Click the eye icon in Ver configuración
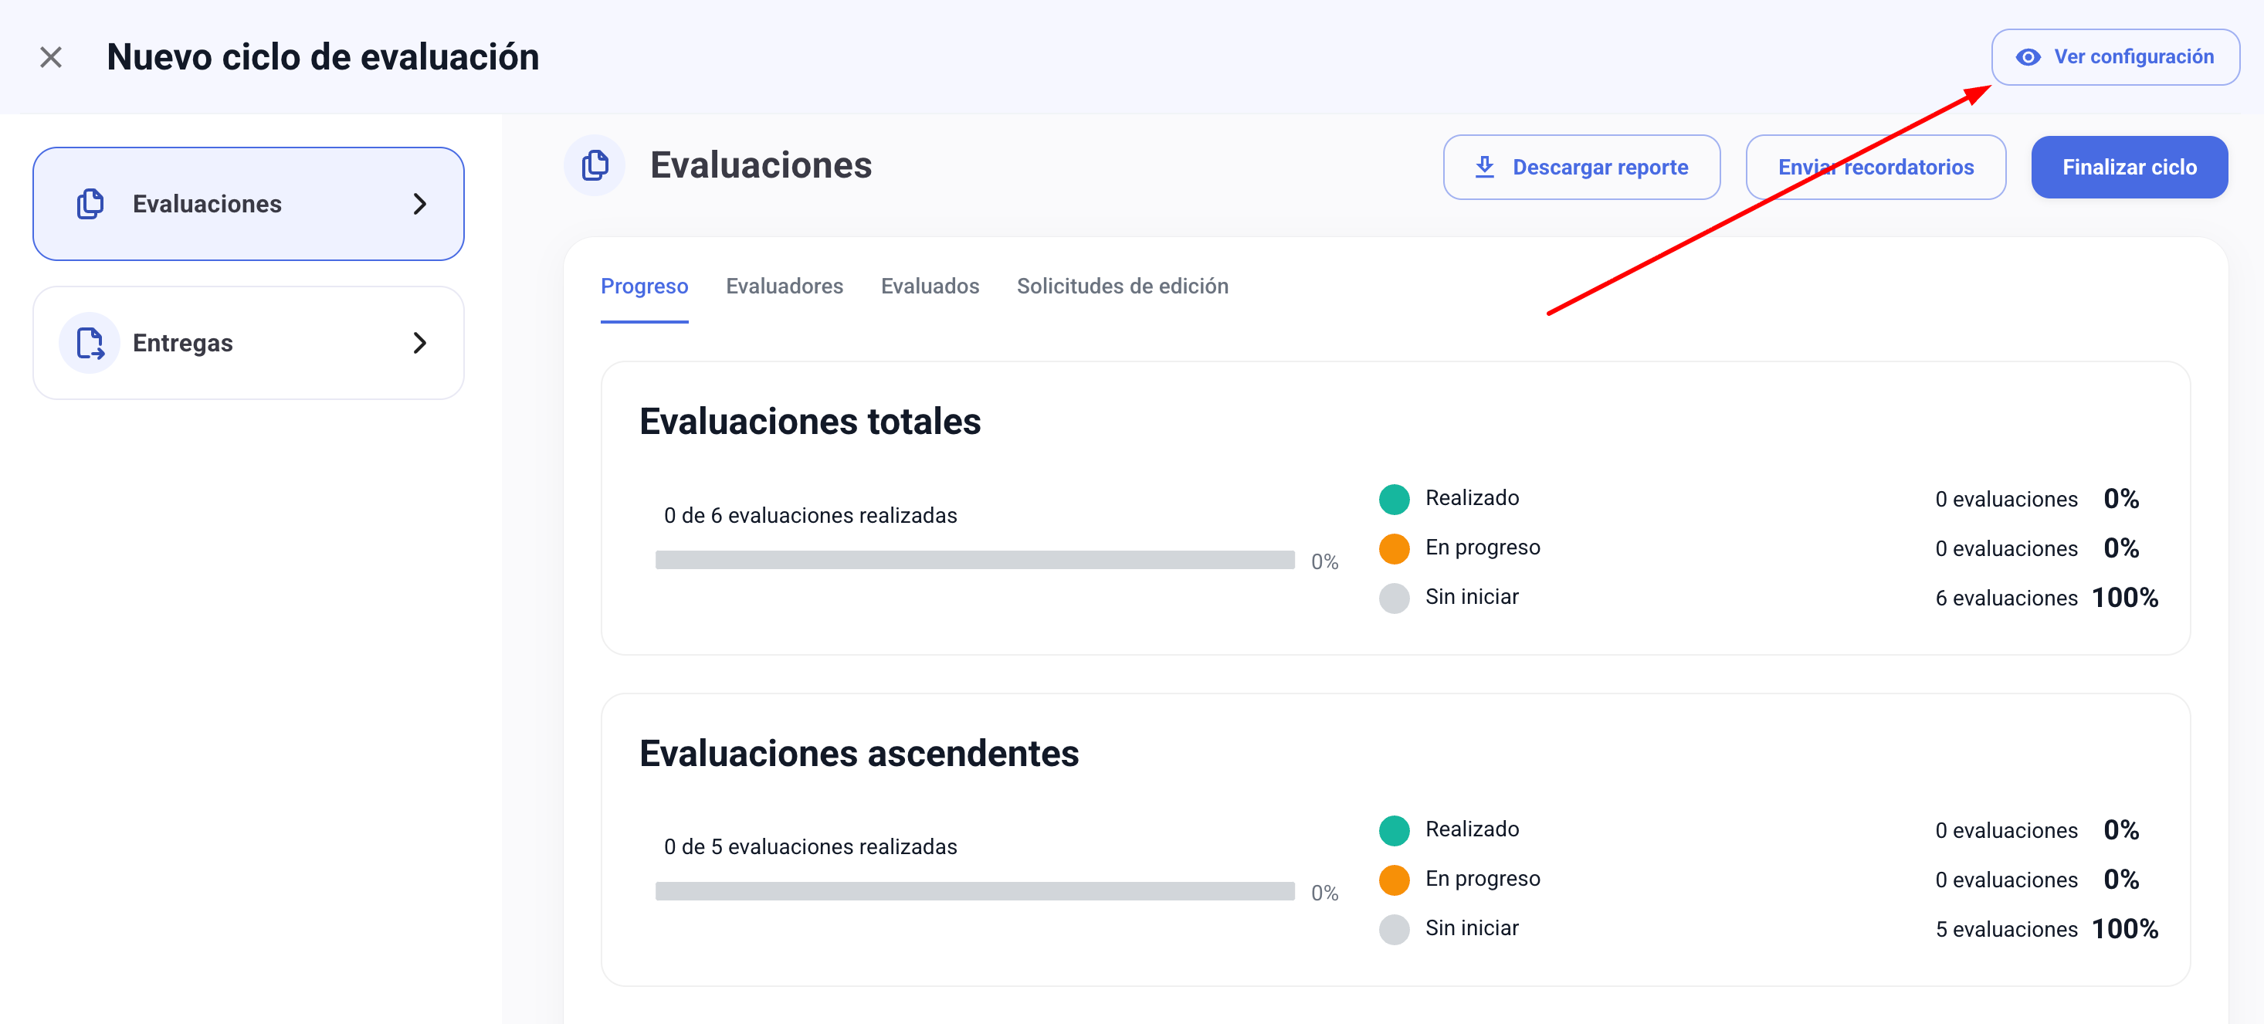This screenshot has height=1024, width=2264. click(x=2028, y=58)
